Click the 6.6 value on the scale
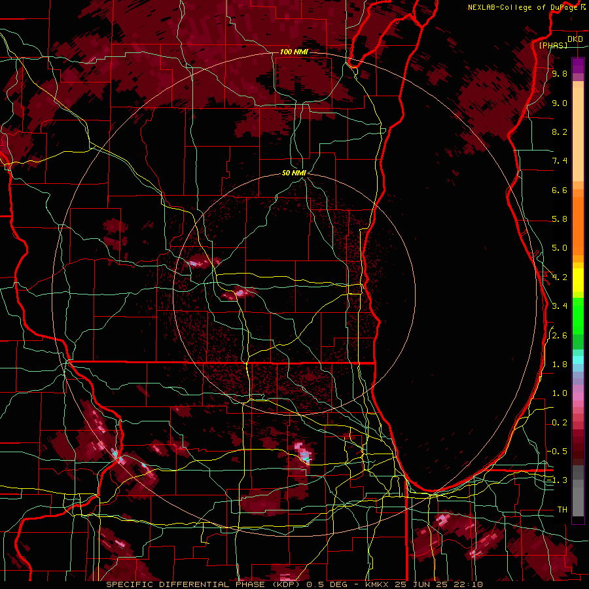Image resolution: width=589 pixels, height=589 pixels. (x=560, y=190)
